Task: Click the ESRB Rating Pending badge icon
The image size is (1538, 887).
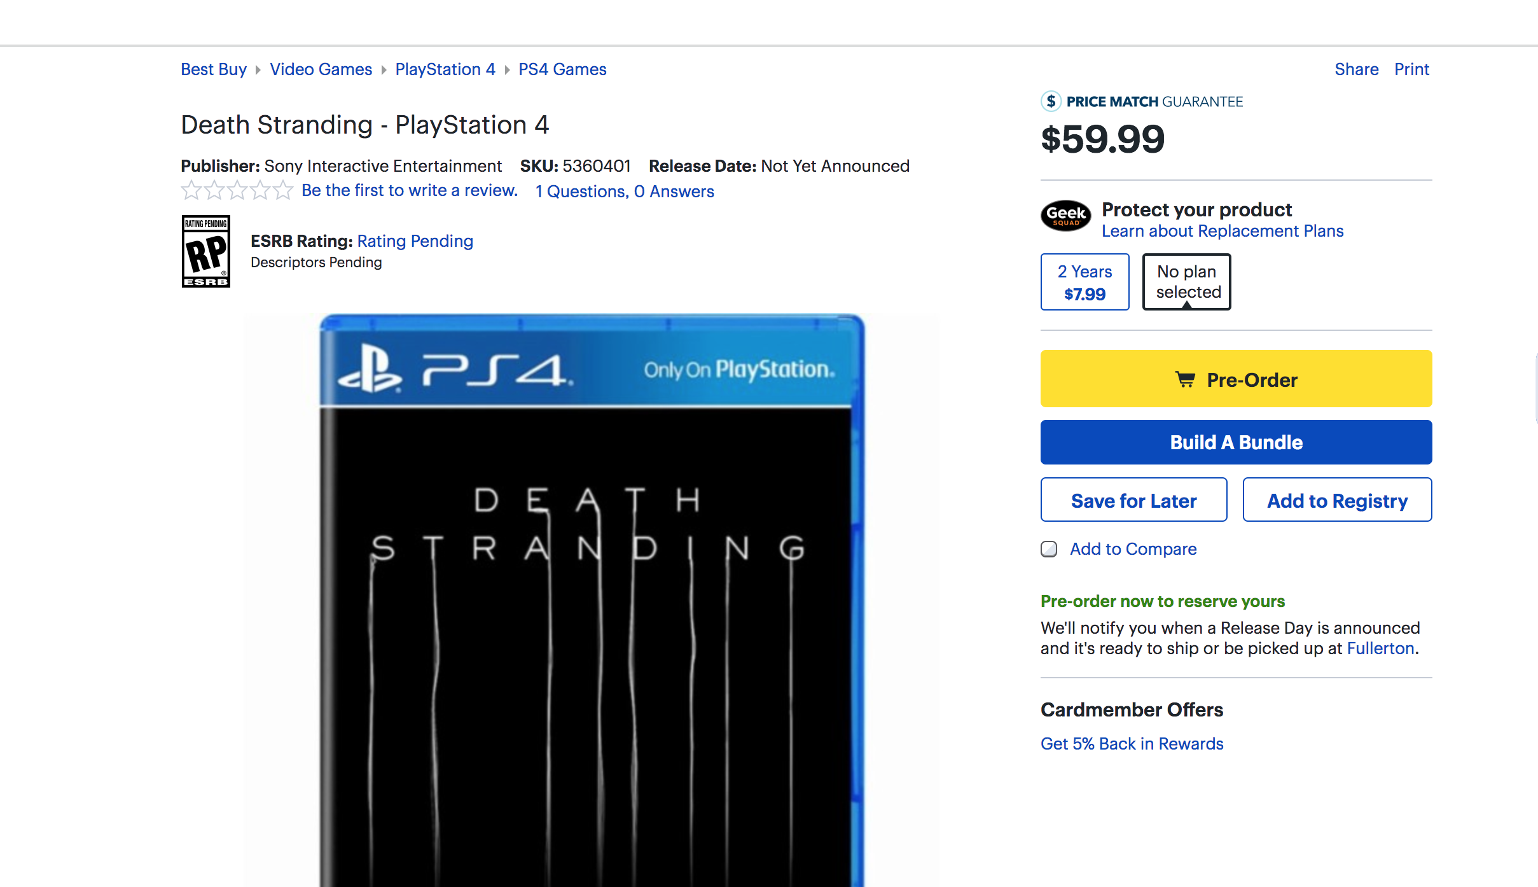Action: coord(205,251)
